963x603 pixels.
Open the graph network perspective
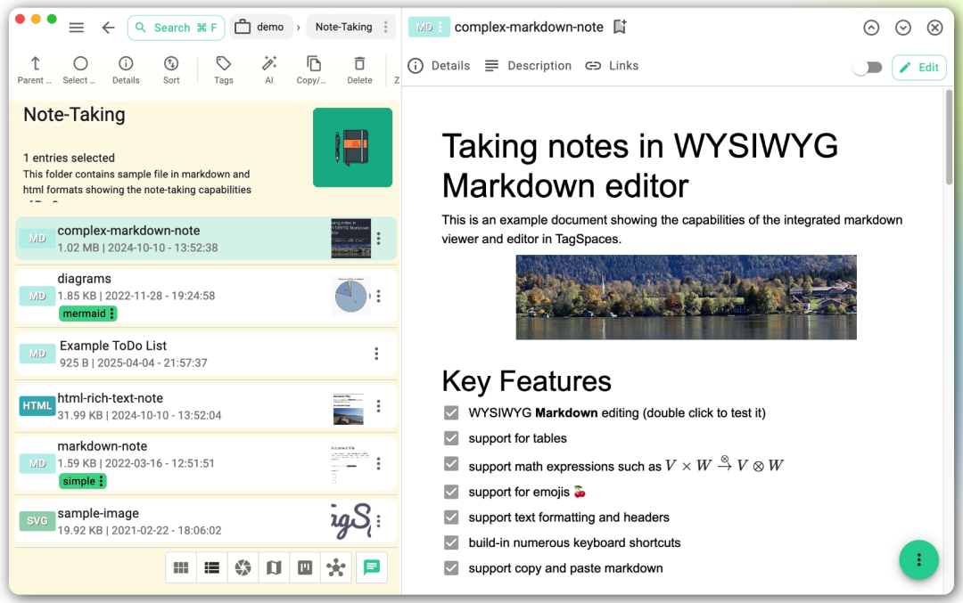point(336,567)
